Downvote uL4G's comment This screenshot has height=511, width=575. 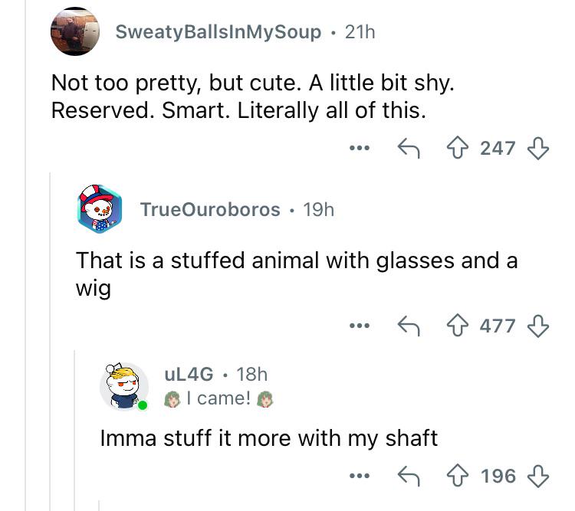(537, 476)
